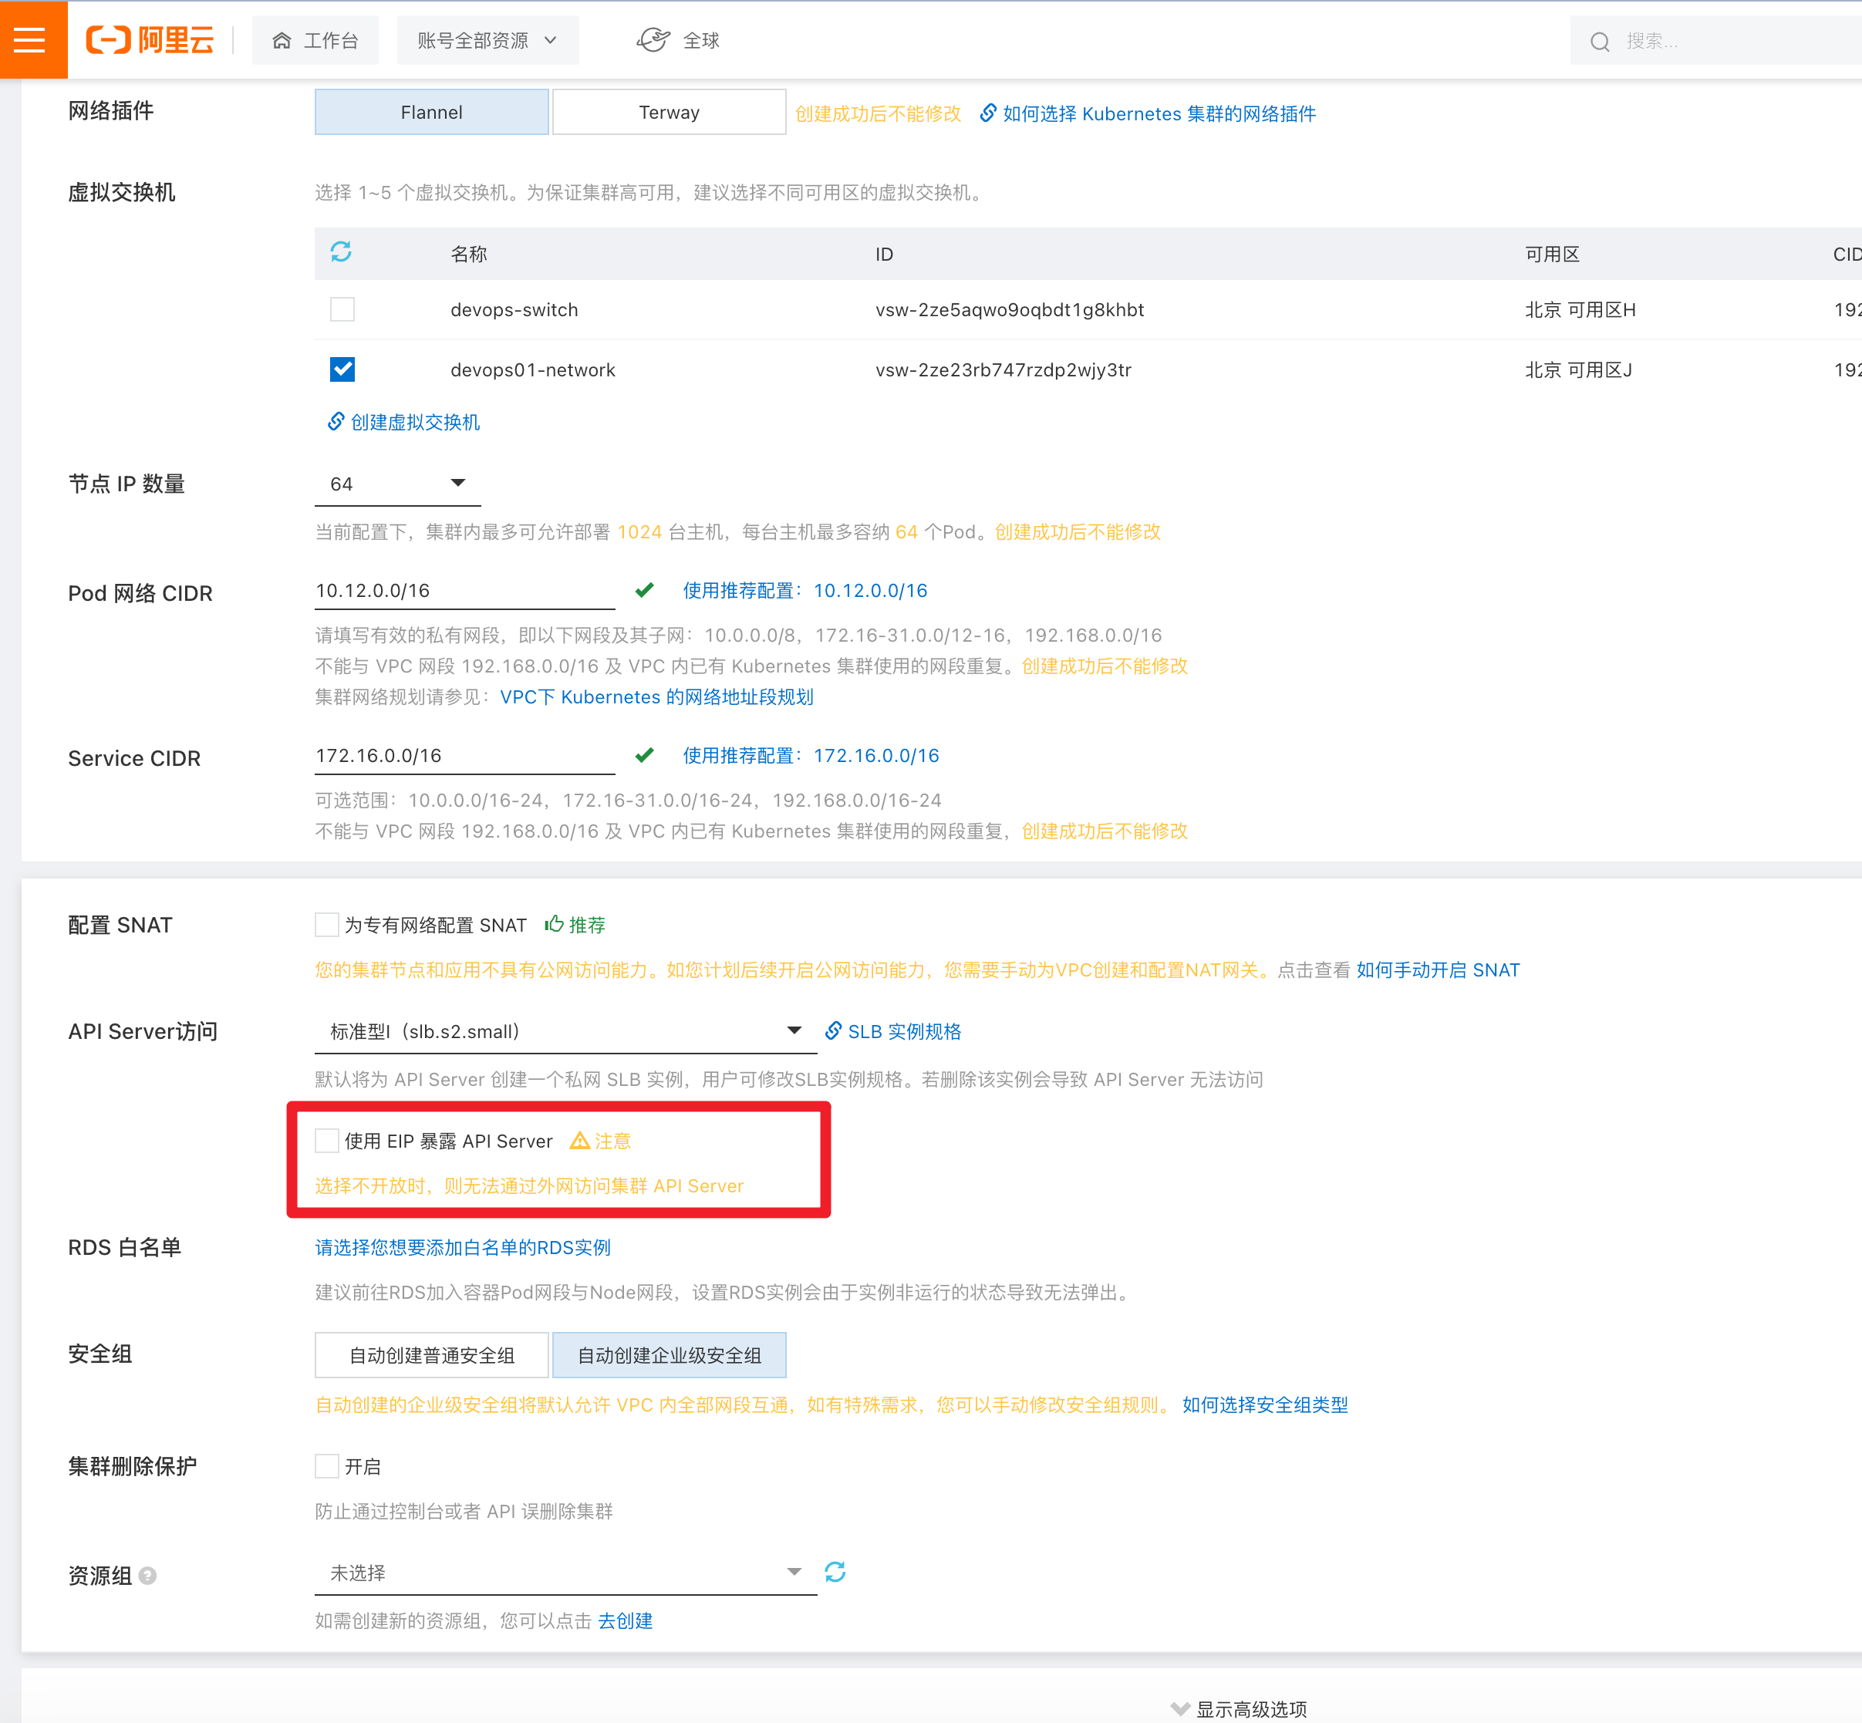Click the search magnifier icon

pyautogui.click(x=1600, y=42)
